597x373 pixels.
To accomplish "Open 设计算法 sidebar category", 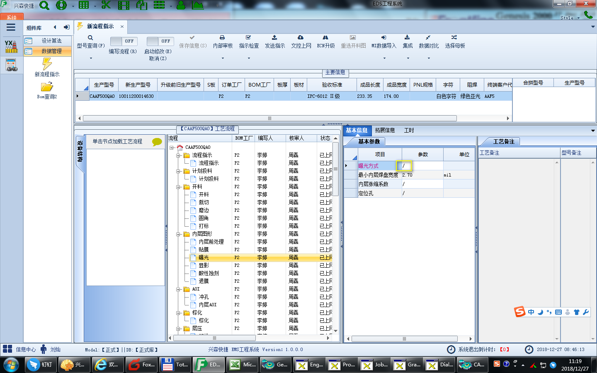I will 47,41.
